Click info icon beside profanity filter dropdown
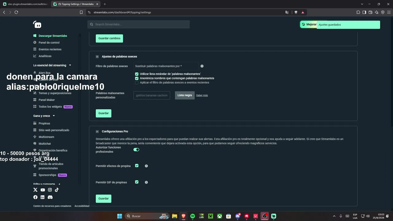 (202, 66)
